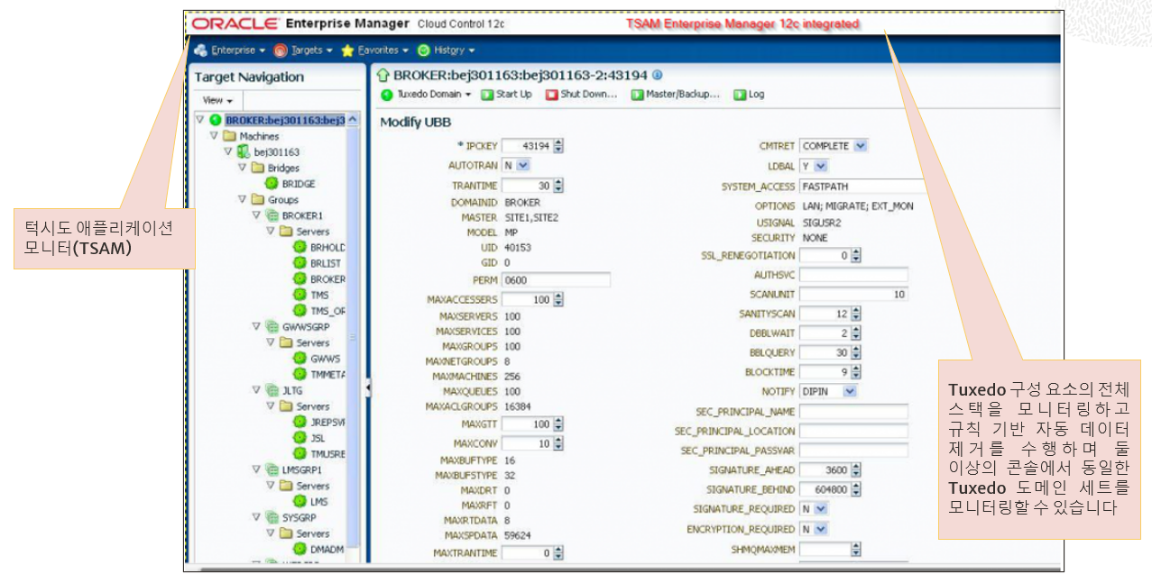Select the BROKER server icon under BROKER1

[x=300, y=279]
